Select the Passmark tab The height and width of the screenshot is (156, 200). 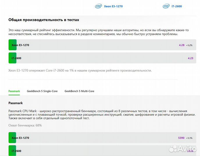pyautogui.click(x=14, y=91)
